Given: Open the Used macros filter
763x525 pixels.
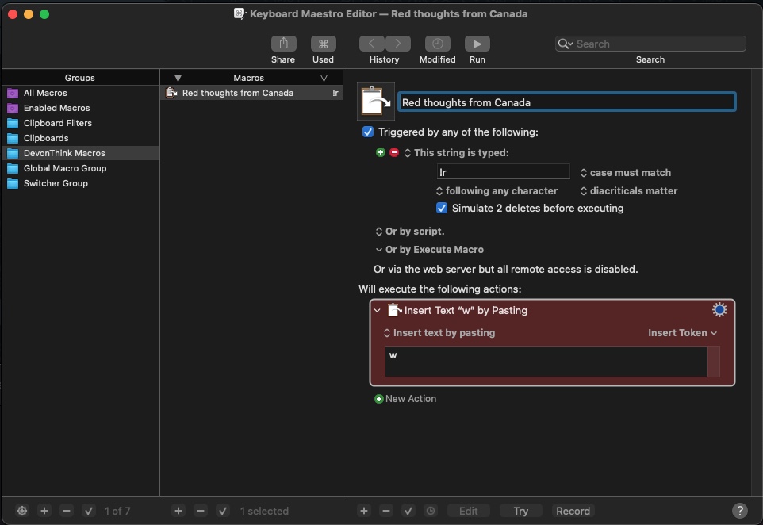Looking at the screenshot, I should click(x=323, y=44).
